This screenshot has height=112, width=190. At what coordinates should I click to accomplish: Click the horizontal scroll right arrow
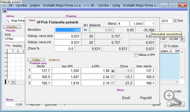click(177, 82)
